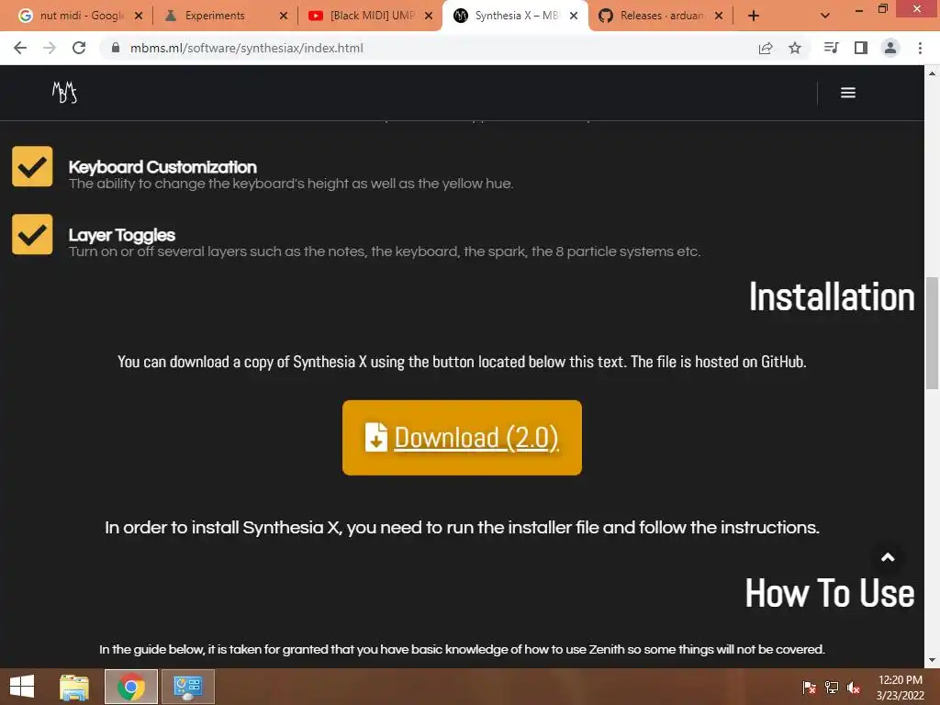Open File Explorer from the taskbar
The image size is (940, 705).
[74, 687]
